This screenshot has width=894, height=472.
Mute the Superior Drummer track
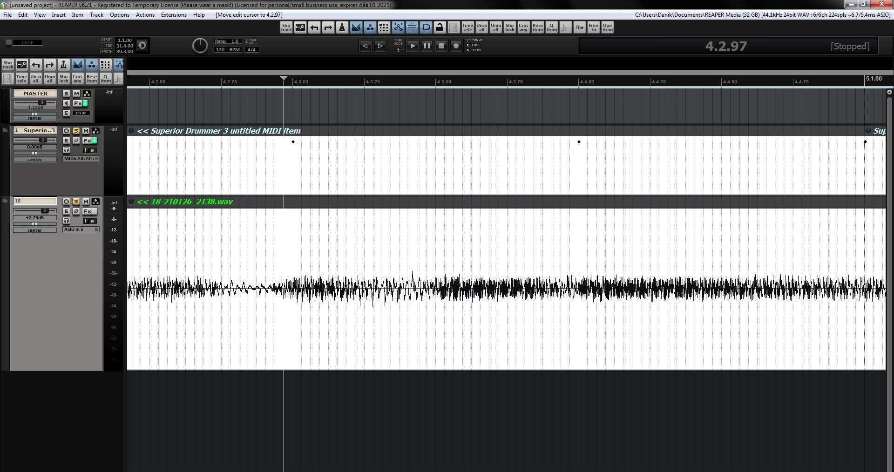(x=86, y=131)
